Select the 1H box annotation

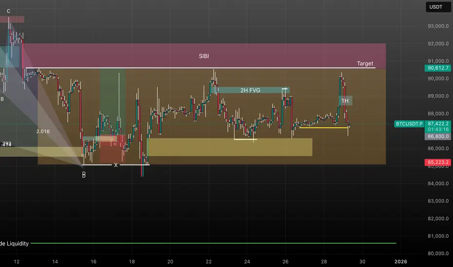(x=345, y=101)
